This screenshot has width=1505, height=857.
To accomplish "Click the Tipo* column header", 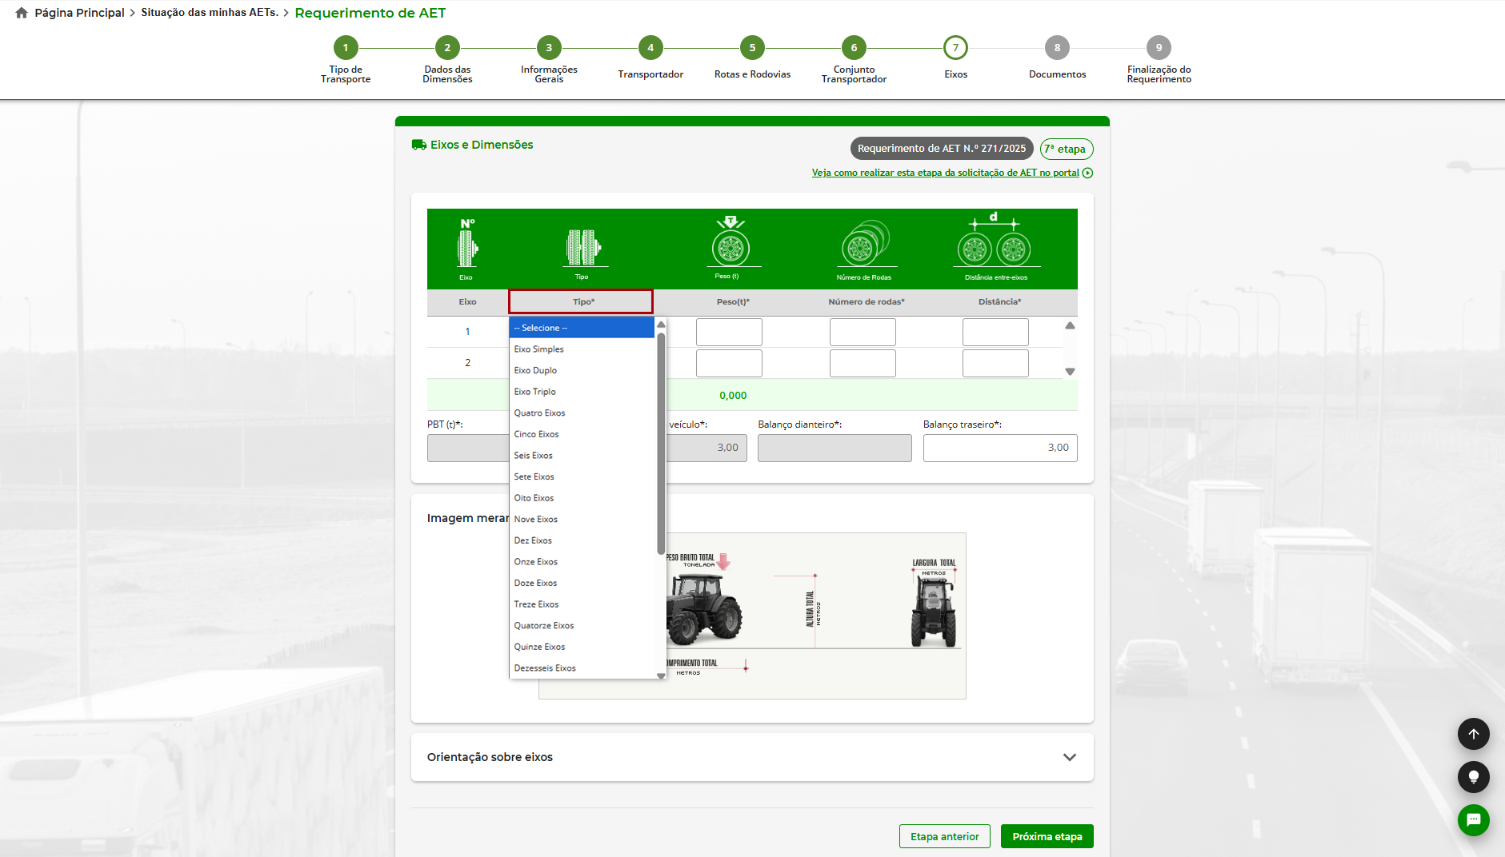I will (581, 301).
